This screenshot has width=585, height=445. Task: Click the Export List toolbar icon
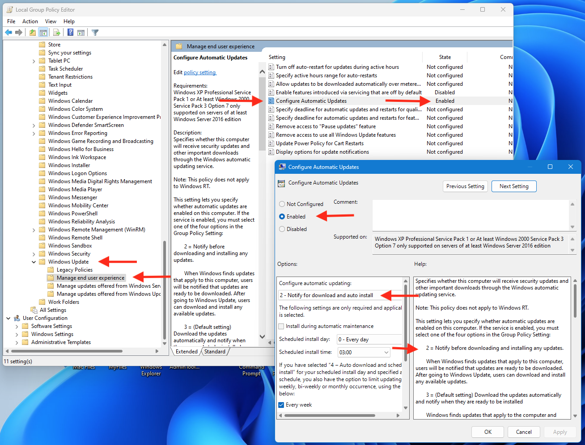[57, 32]
